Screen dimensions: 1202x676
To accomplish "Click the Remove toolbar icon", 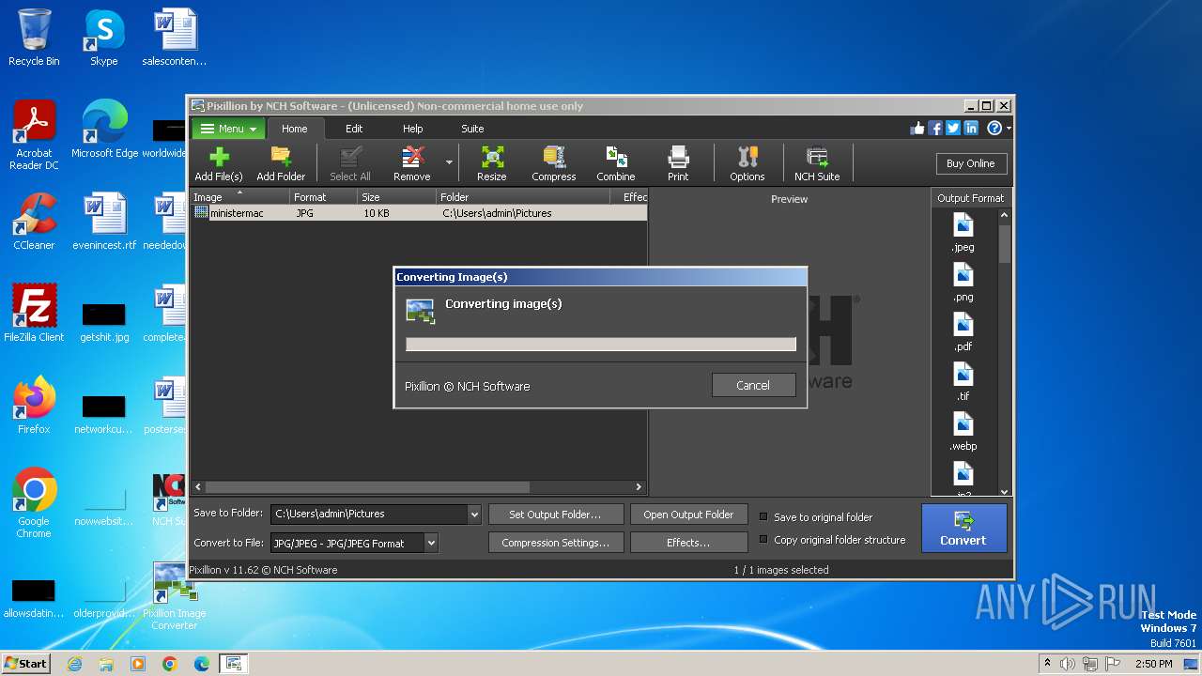I will 412,164.
